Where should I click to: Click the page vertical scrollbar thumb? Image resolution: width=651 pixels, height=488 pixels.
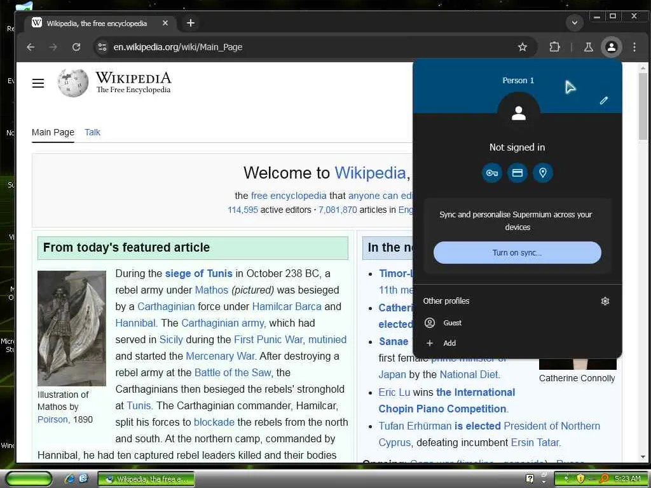point(643,106)
